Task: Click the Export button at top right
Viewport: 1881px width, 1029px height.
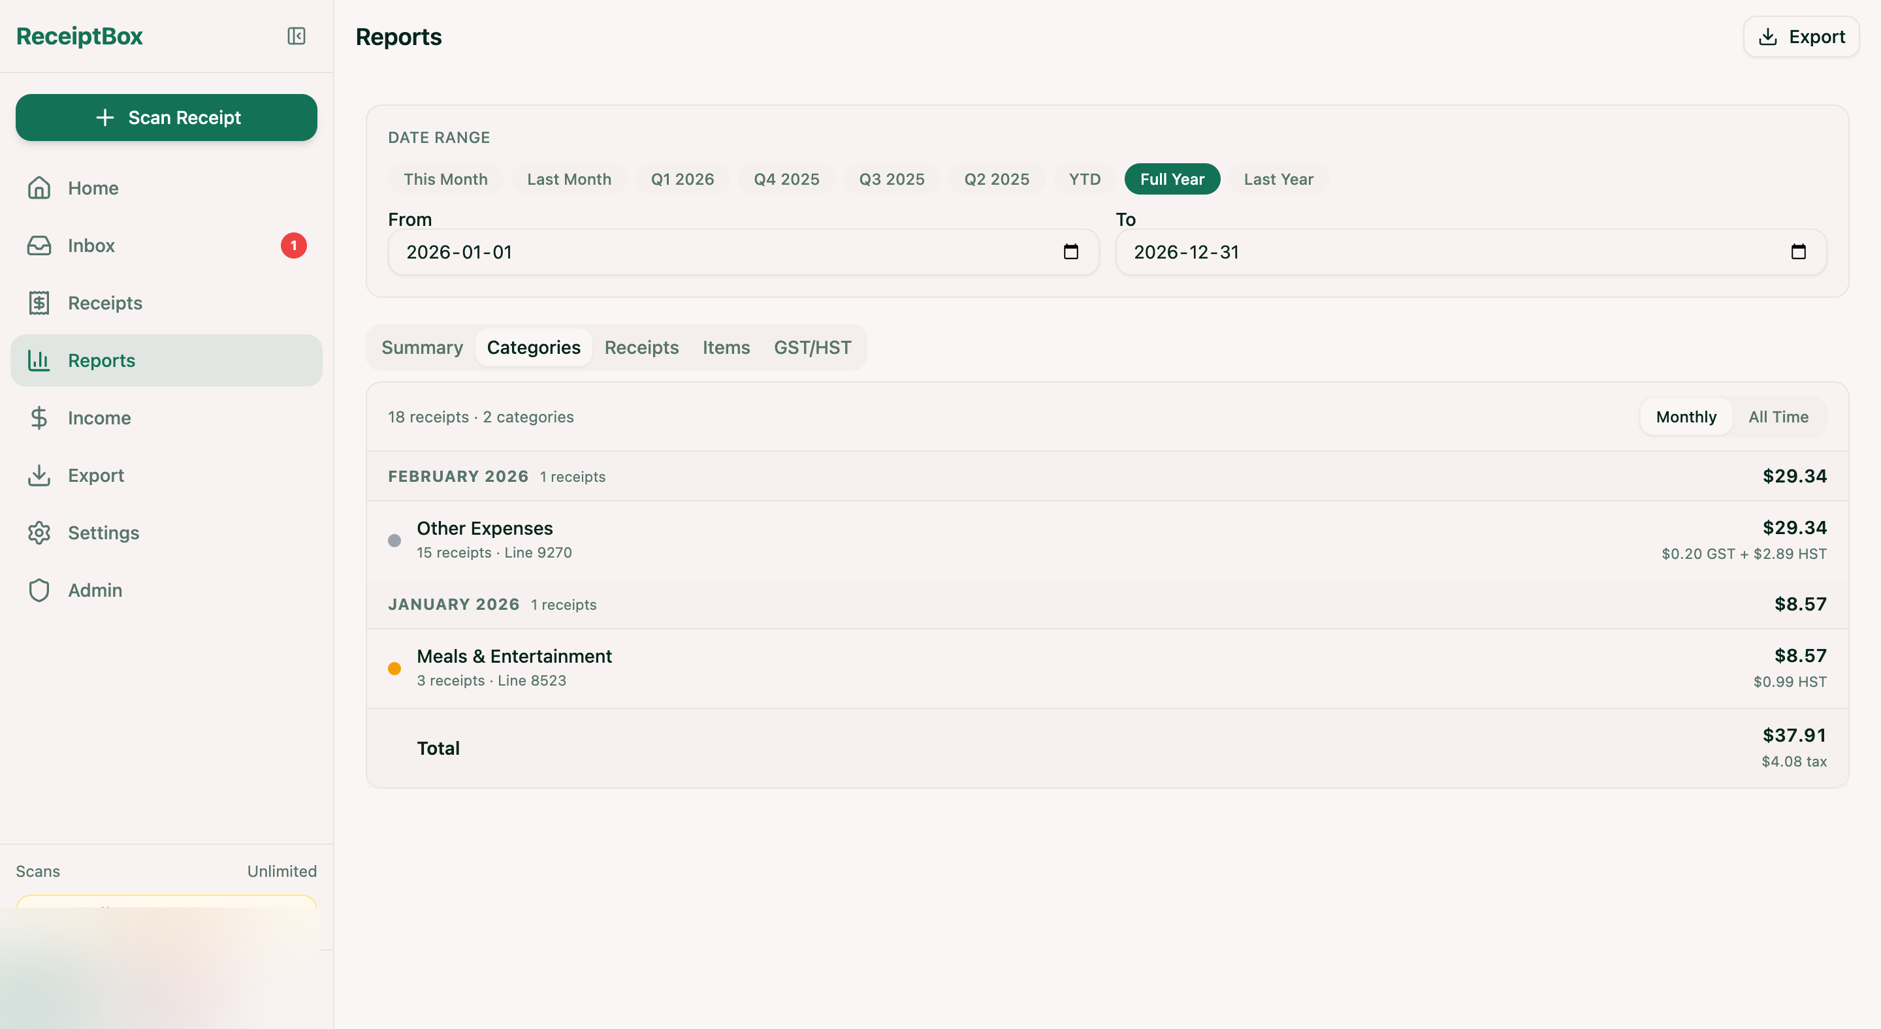Action: (x=1800, y=36)
